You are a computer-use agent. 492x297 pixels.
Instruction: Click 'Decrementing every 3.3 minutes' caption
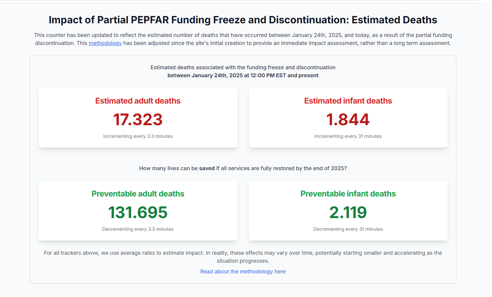(x=138, y=229)
